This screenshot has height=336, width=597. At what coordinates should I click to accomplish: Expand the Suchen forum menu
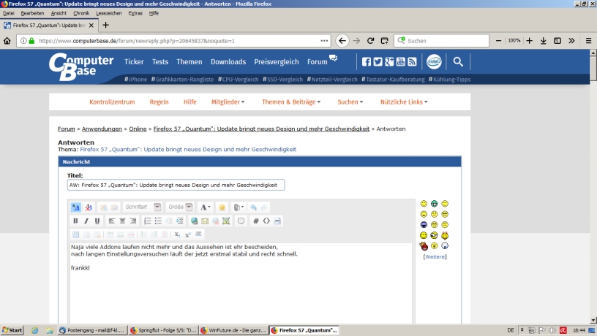coord(350,102)
